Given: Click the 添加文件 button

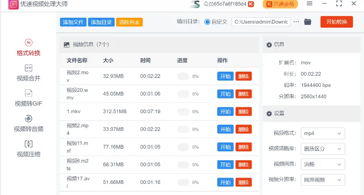Looking at the screenshot, I should [73, 22].
